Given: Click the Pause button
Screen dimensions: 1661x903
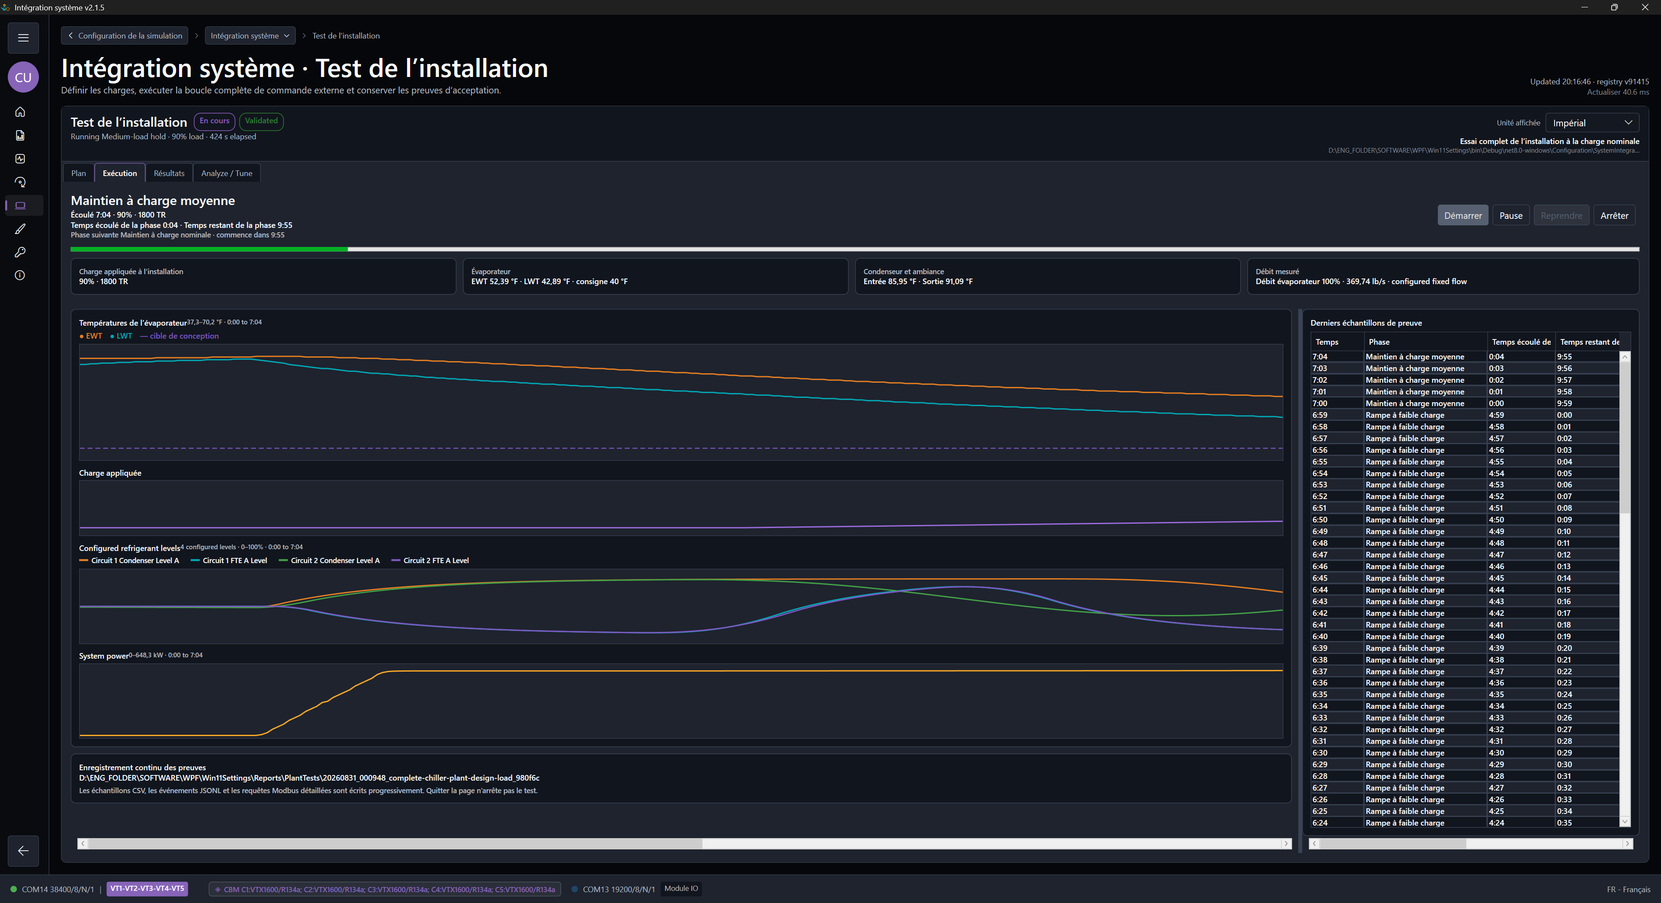Looking at the screenshot, I should click(x=1511, y=215).
